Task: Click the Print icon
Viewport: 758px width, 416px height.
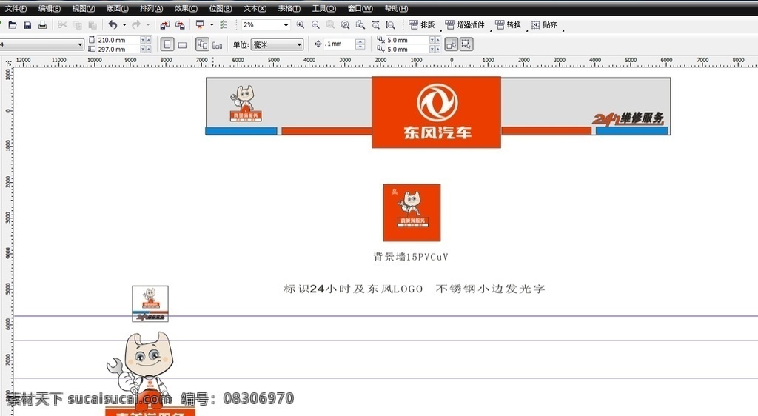Action: point(42,25)
